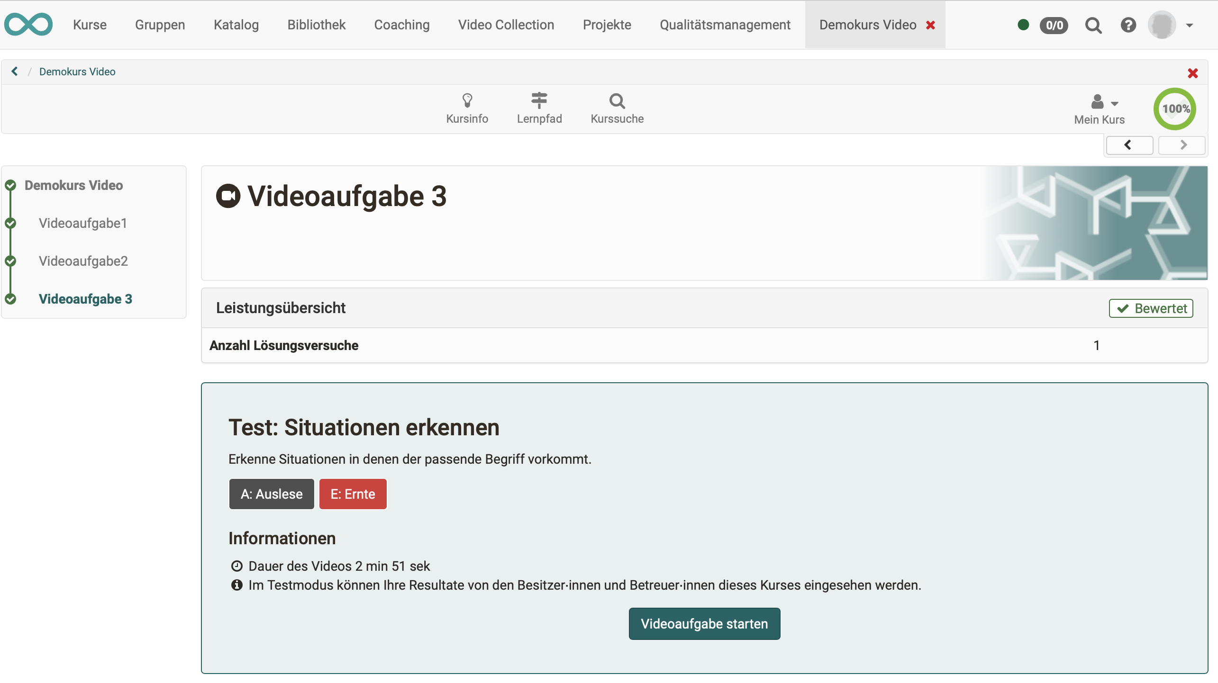This screenshot has width=1218, height=683.
Task: Select Videoaufgabe2 in the course tree
Action: [x=83, y=261]
